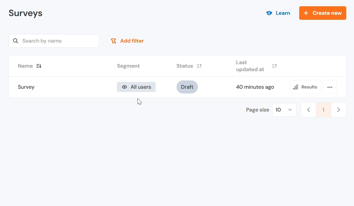Click the bar chart Results icon
Image resolution: width=354 pixels, height=206 pixels.
pyautogui.click(x=296, y=87)
